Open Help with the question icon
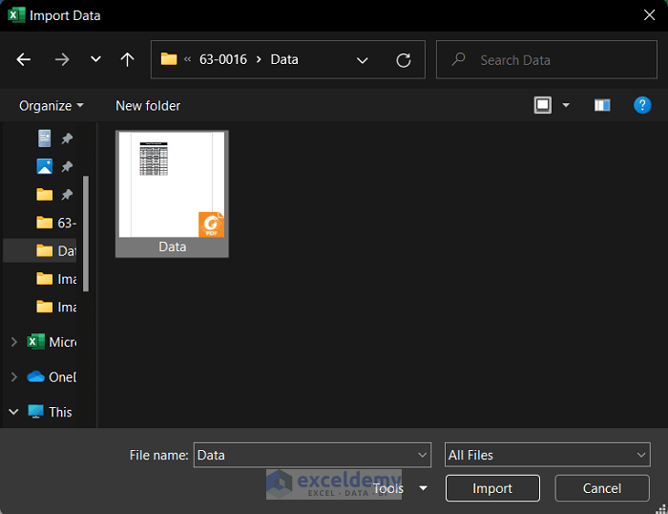 click(x=642, y=105)
